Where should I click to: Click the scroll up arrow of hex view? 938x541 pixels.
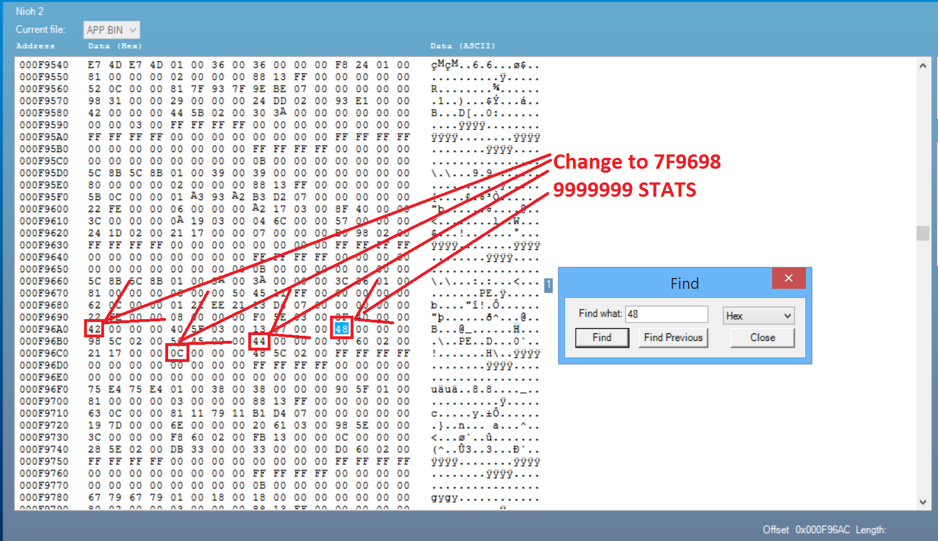click(x=923, y=66)
